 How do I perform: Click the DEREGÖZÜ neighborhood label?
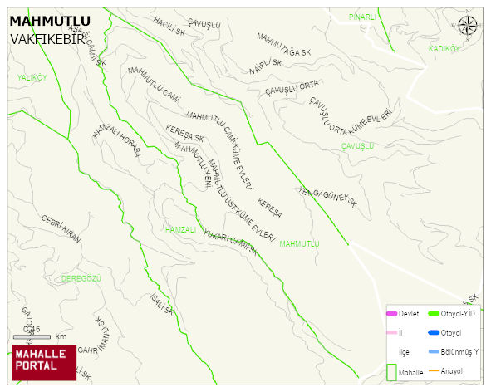81,278
